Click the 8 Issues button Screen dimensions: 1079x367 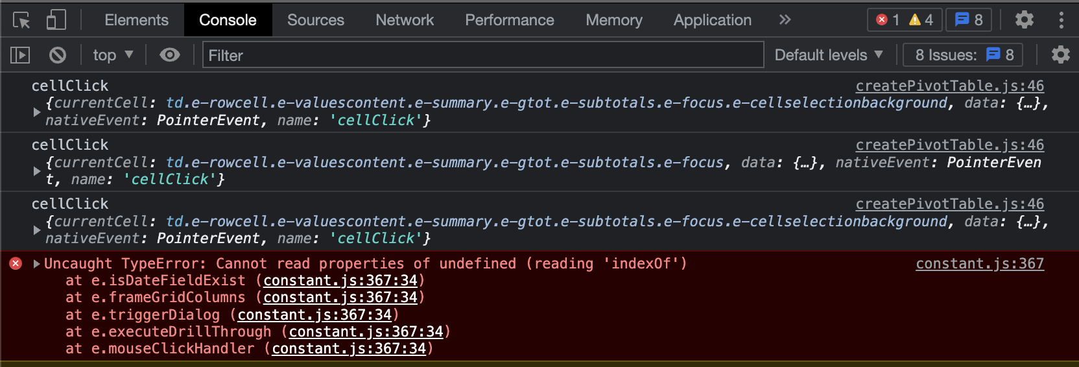(x=963, y=55)
